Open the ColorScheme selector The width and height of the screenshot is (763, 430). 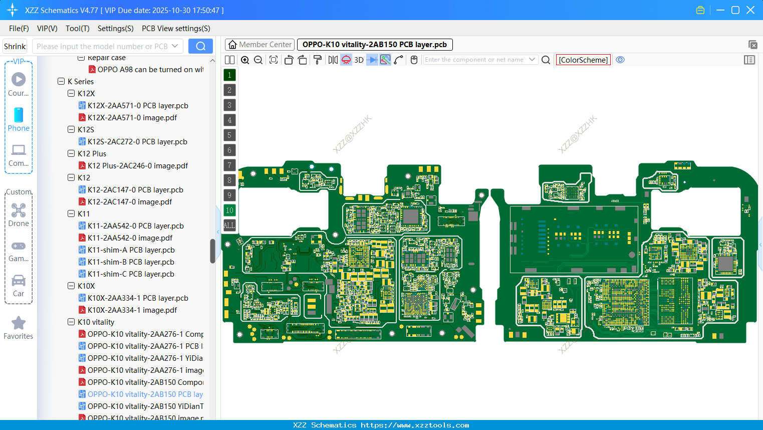pyautogui.click(x=583, y=60)
